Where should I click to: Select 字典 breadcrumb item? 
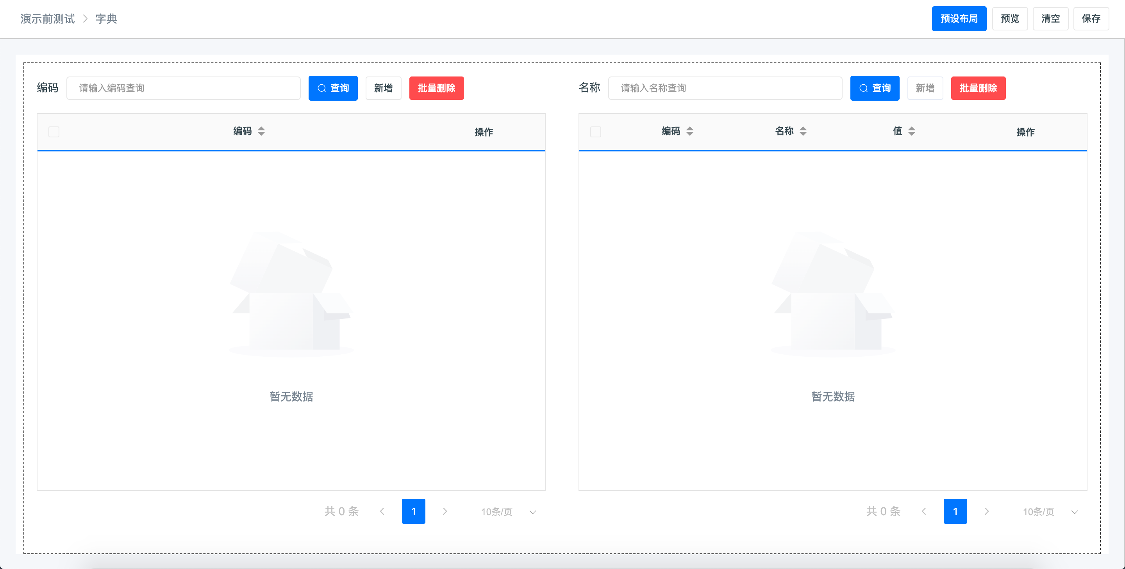[106, 19]
